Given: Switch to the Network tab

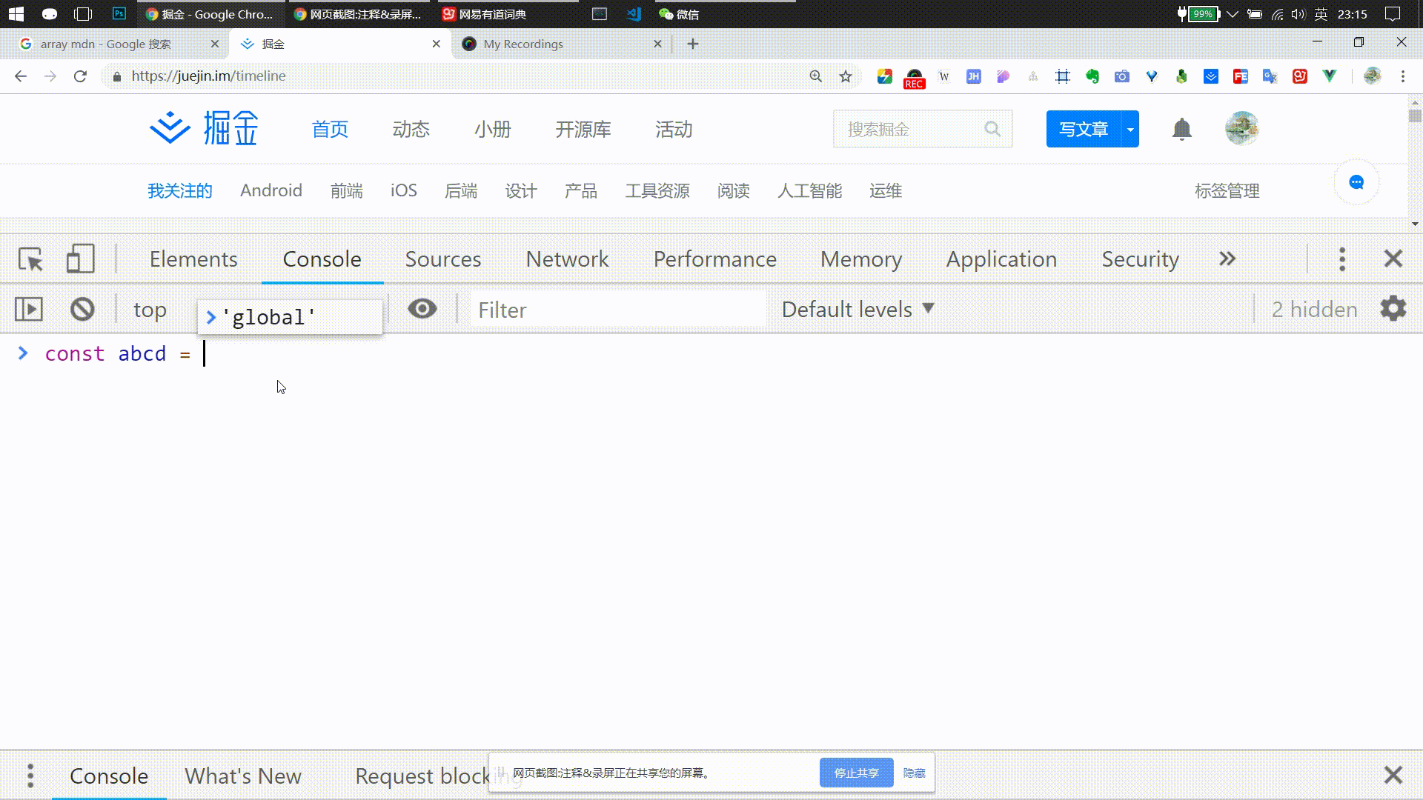Looking at the screenshot, I should click(x=567, y=259).
